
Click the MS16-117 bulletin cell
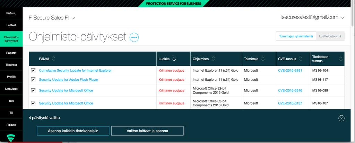point(327,80)
